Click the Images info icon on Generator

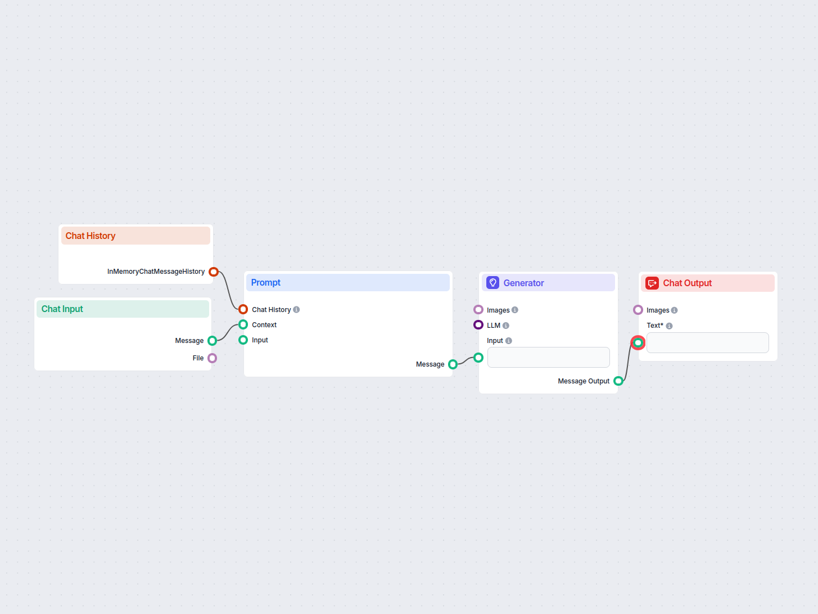516,310
